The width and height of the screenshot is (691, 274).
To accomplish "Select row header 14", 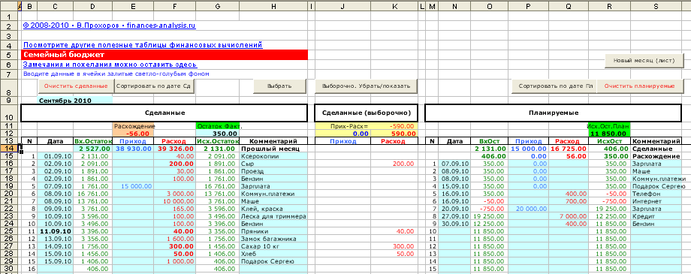I will click(x=10, y=149).
